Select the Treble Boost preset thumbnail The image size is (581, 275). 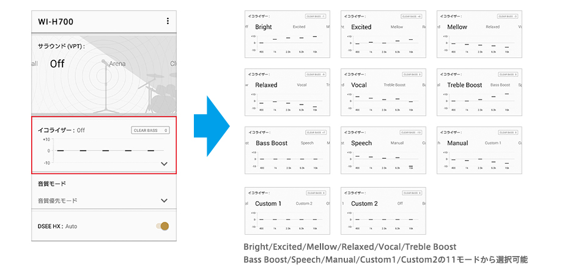click(x=479, y=92)
